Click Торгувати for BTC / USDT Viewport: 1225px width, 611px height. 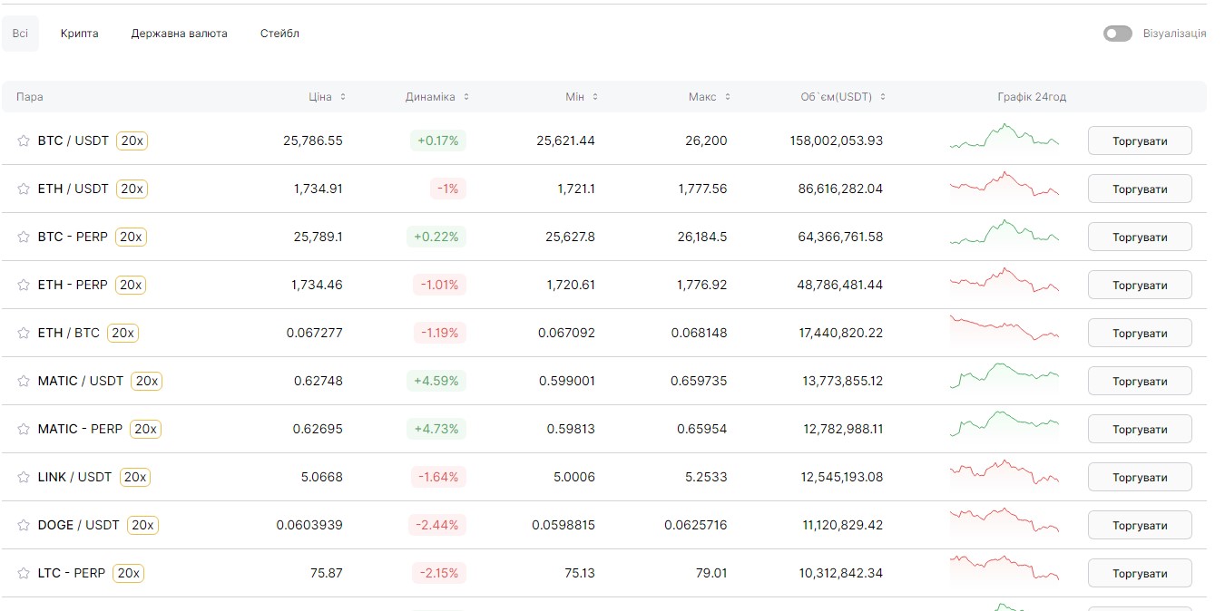pos(1140,141)
